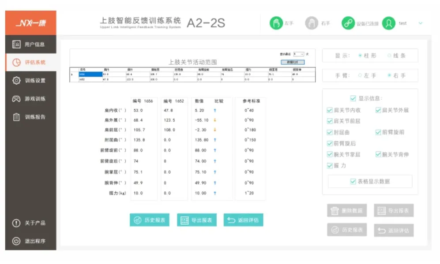Uncheck the 肩关节内收 checkbox
Screen dimensions: 440x264
(330, 110)
